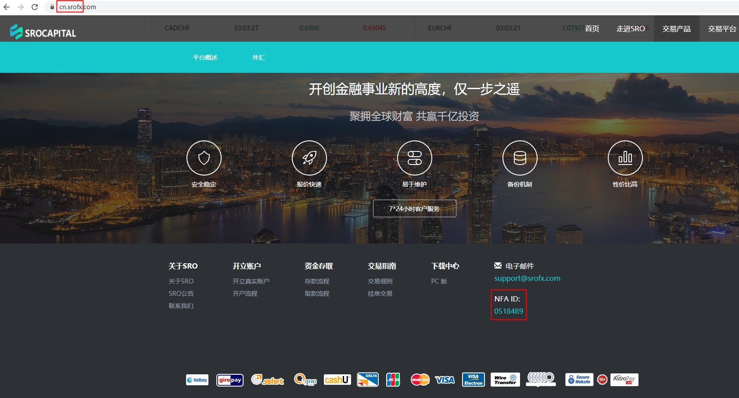Open the 挂单交易 footer link
The image size is (739, 398).
click(380, 294)
